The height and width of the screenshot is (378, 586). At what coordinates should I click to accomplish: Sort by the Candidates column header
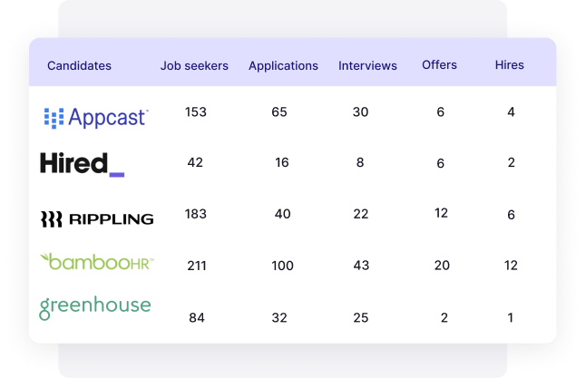coord(79,65)
